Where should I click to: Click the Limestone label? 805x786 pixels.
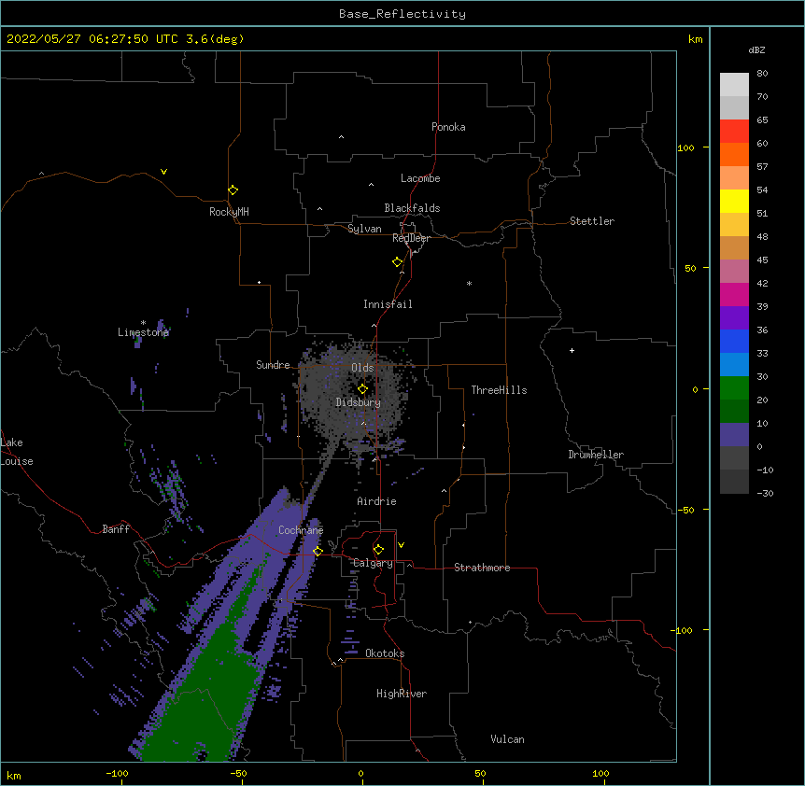143,332
